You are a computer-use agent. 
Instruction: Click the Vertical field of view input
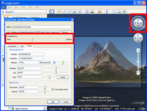click(28, 91)
